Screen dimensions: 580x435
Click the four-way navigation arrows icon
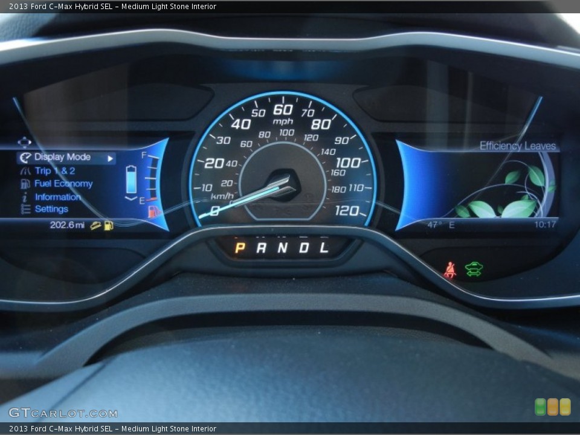(24, 142)
